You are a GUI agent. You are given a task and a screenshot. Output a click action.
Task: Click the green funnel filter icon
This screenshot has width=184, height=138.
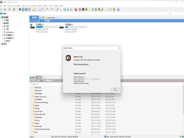(71, 10)
